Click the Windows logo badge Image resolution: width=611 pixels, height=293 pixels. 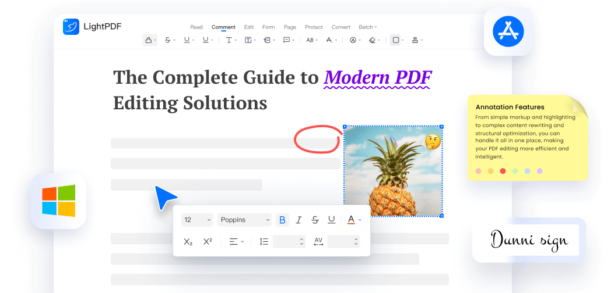click(x=58, y=201)
